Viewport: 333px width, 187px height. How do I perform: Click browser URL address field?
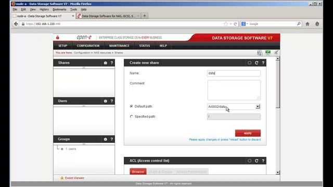123,24
